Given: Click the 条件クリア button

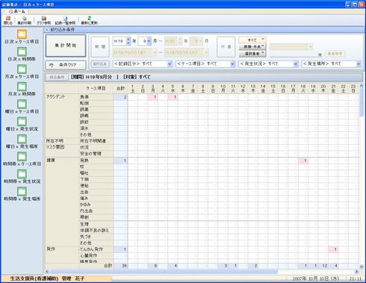Looking at the screenshot, I should pos(66,65).
